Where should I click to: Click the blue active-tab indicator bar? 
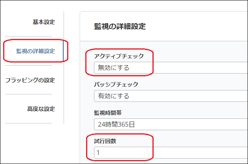click(63, 51)
